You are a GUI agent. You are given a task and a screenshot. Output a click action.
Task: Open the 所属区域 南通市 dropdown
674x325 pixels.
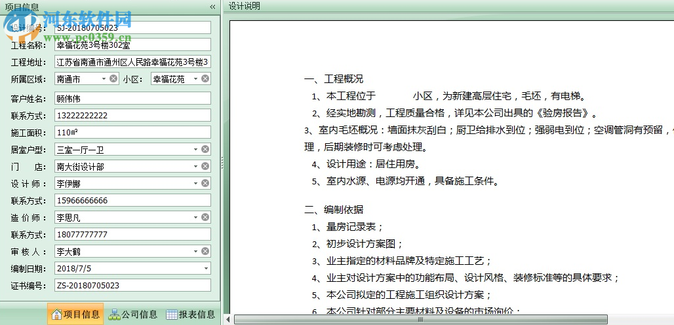pyautogui.click(x=104, y=79)
